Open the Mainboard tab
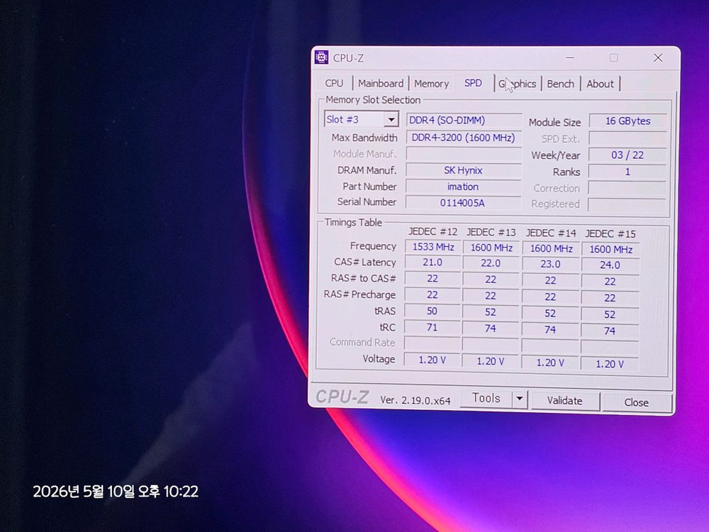The height and width of the screenshot is (532, 709). [x=381, y=83]
